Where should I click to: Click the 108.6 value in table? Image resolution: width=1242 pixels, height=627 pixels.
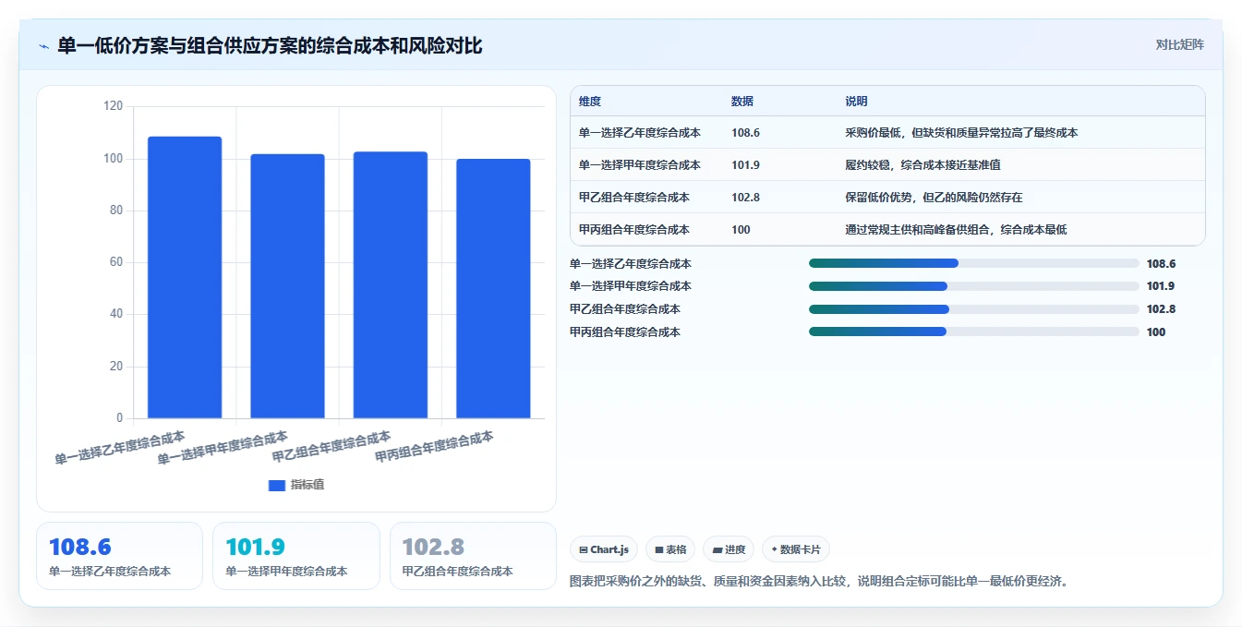tap(745, 133)
